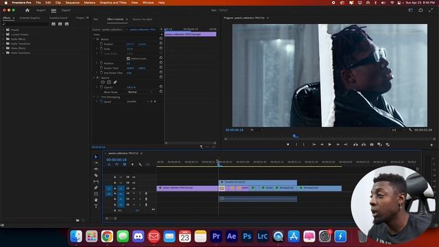439x247 pixels.
Task: Step back one frame in Program monitor
Action: tap(322, 145)
